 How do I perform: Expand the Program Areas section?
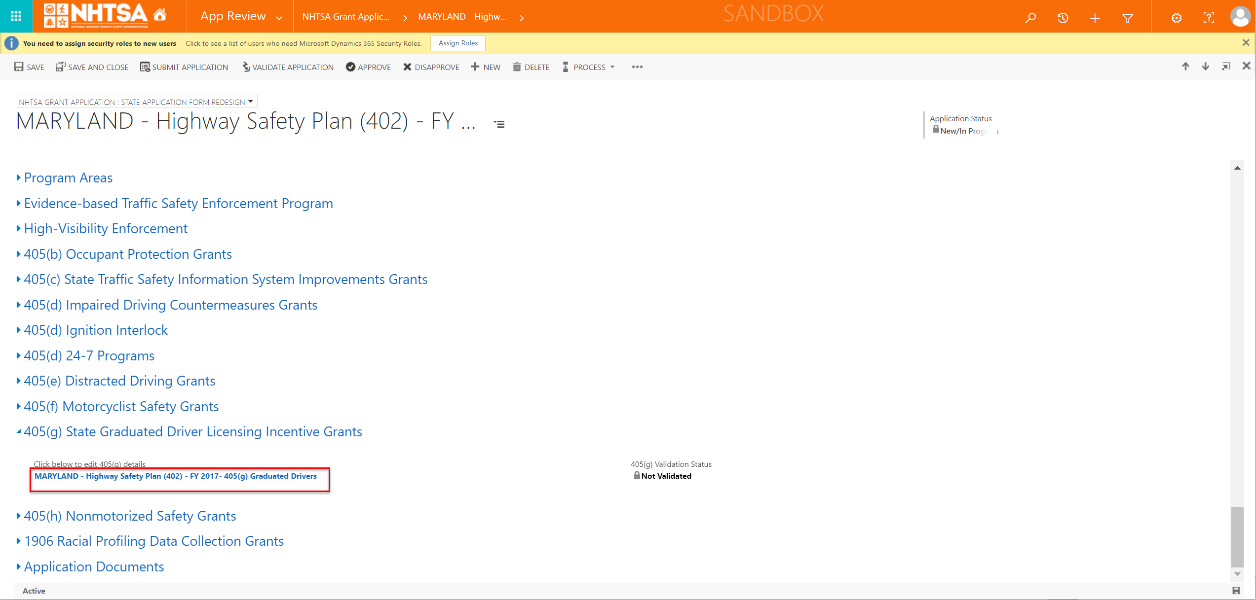click(x=68, y=178)
